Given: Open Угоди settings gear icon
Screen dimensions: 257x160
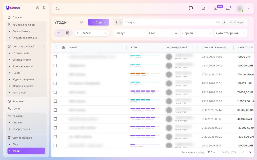Looking at the screenshot, I should pyautogui.click(x=82, y=22).
